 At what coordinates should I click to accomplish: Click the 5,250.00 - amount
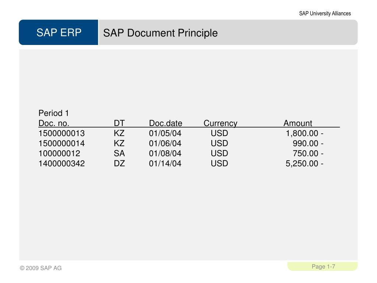point(304,164)
